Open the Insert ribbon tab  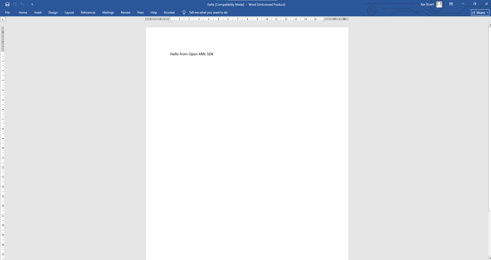(x=38, y=13)
